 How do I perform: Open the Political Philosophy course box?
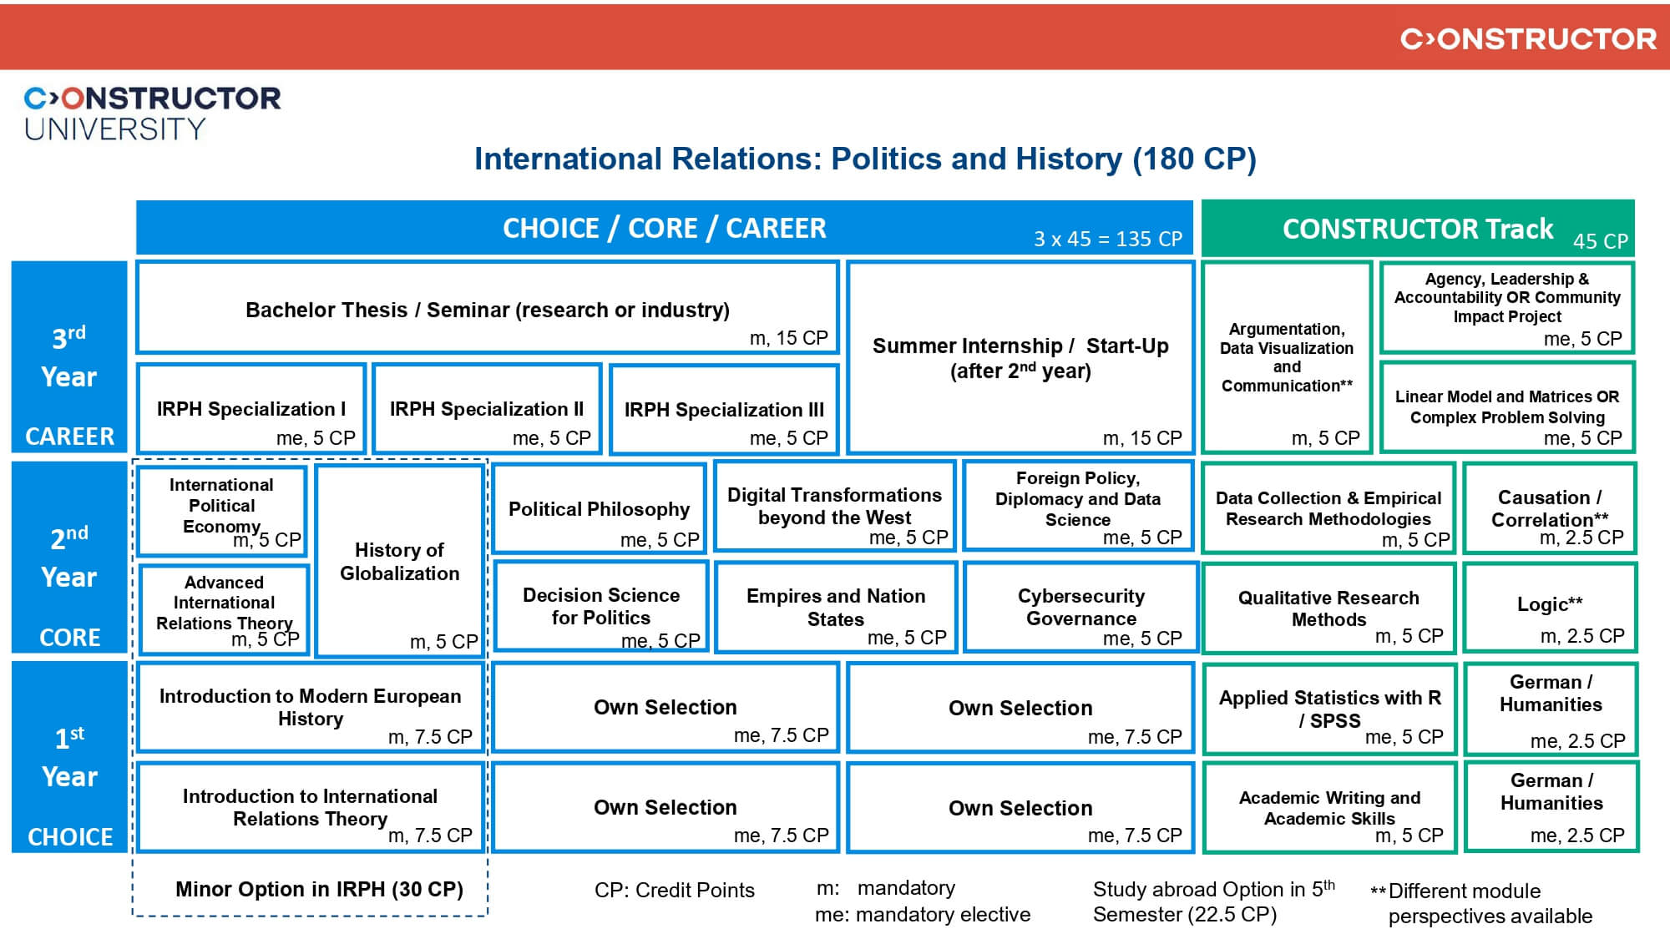[597, 509]
